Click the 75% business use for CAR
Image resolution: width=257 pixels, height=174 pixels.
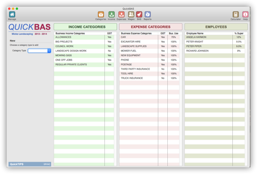[x=174, y=37]
